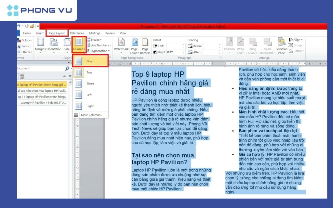Click the Selection Pane icon
This screenshot has height=208, width=333.
(x=281, y=45)
